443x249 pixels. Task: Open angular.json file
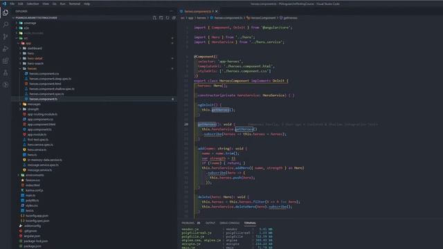coord(33,236)
